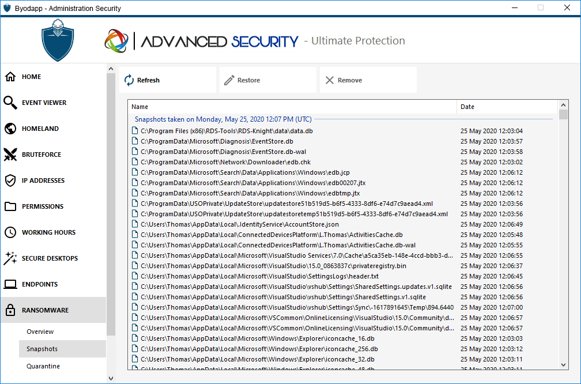This screenshot has height=384, width=581.
Task: Open Ransomware Overview sub-item
Action: (62, 332)
